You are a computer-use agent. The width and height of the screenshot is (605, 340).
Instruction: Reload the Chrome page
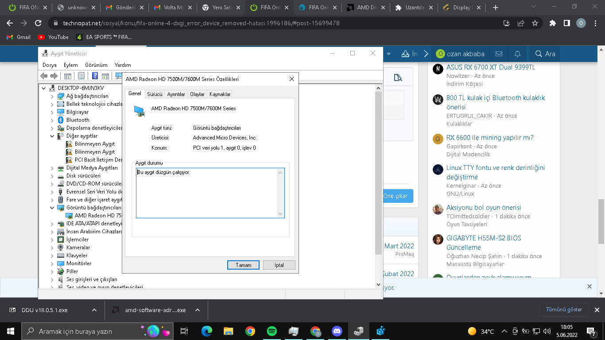(x=39, y=23)
